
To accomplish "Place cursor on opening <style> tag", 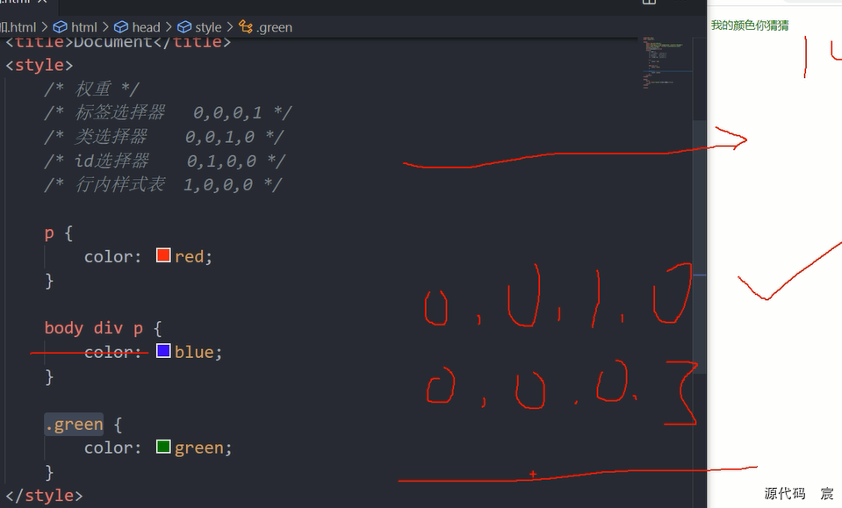I will (40, 66).
